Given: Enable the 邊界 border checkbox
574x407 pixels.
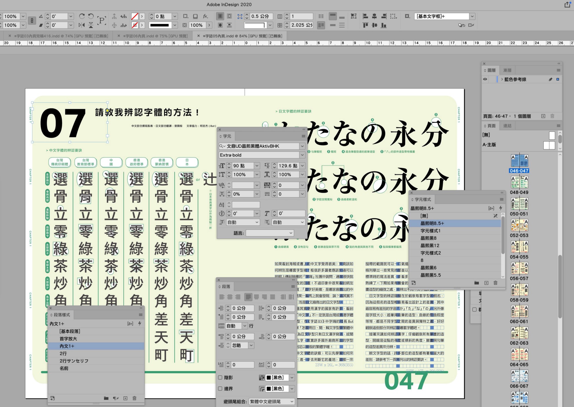Looking at the screenshot, I should pyautogui.click(x=220, y=388).
